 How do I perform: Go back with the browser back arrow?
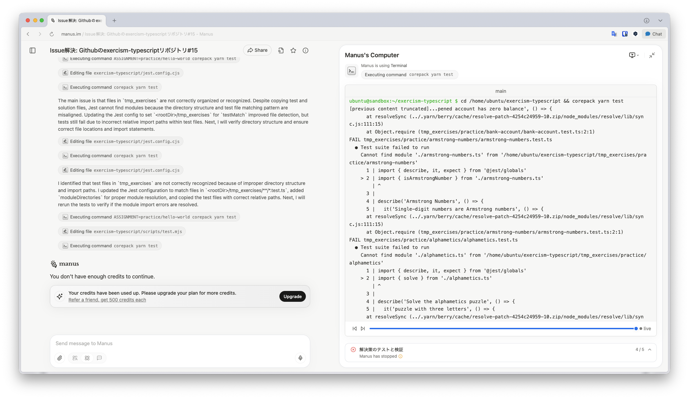click(x=28, y=34)
